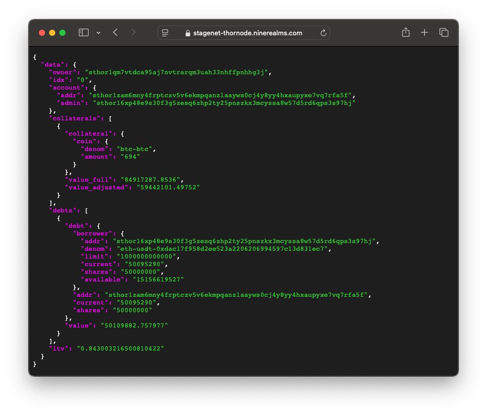Go back to the previous page

[x=115, y=32]
